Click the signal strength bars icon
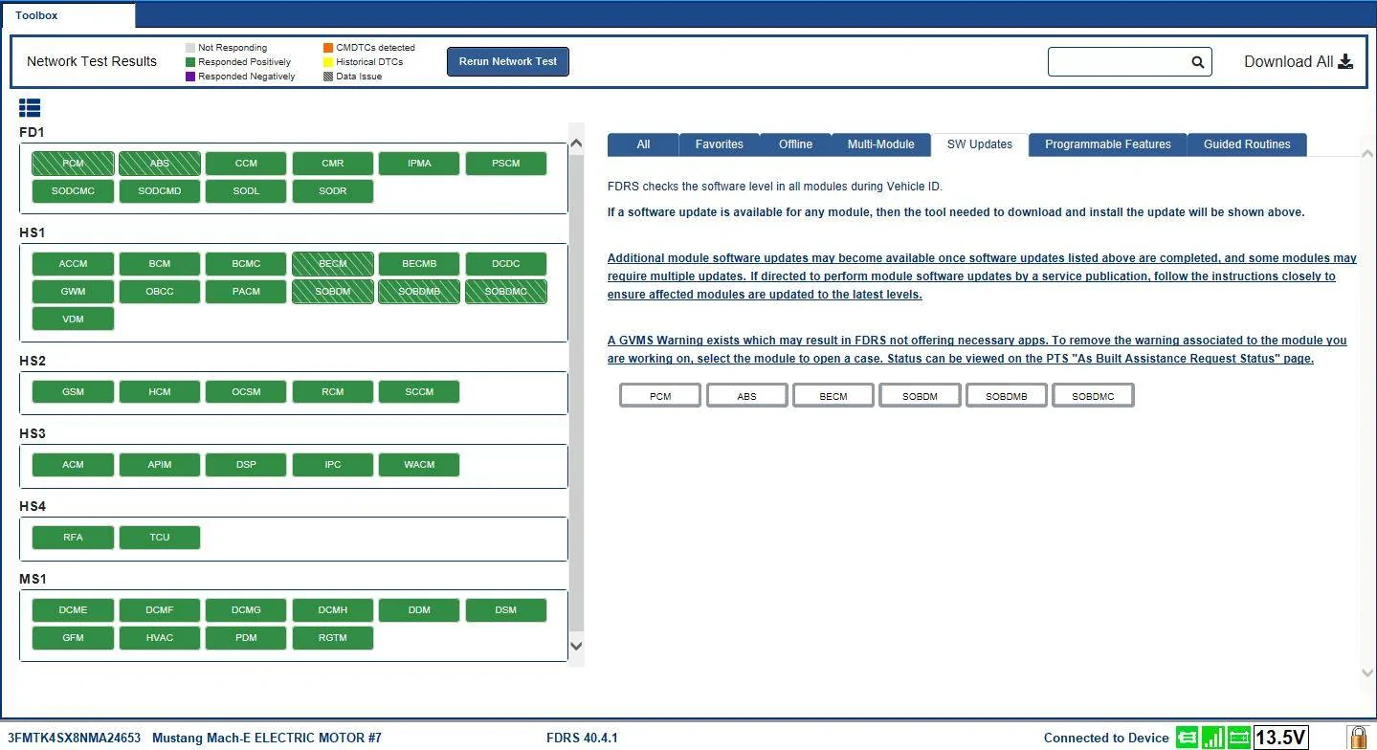The height and width of the screenshot is (750, 1377). pyautogui.click(x=1213, y=738)
